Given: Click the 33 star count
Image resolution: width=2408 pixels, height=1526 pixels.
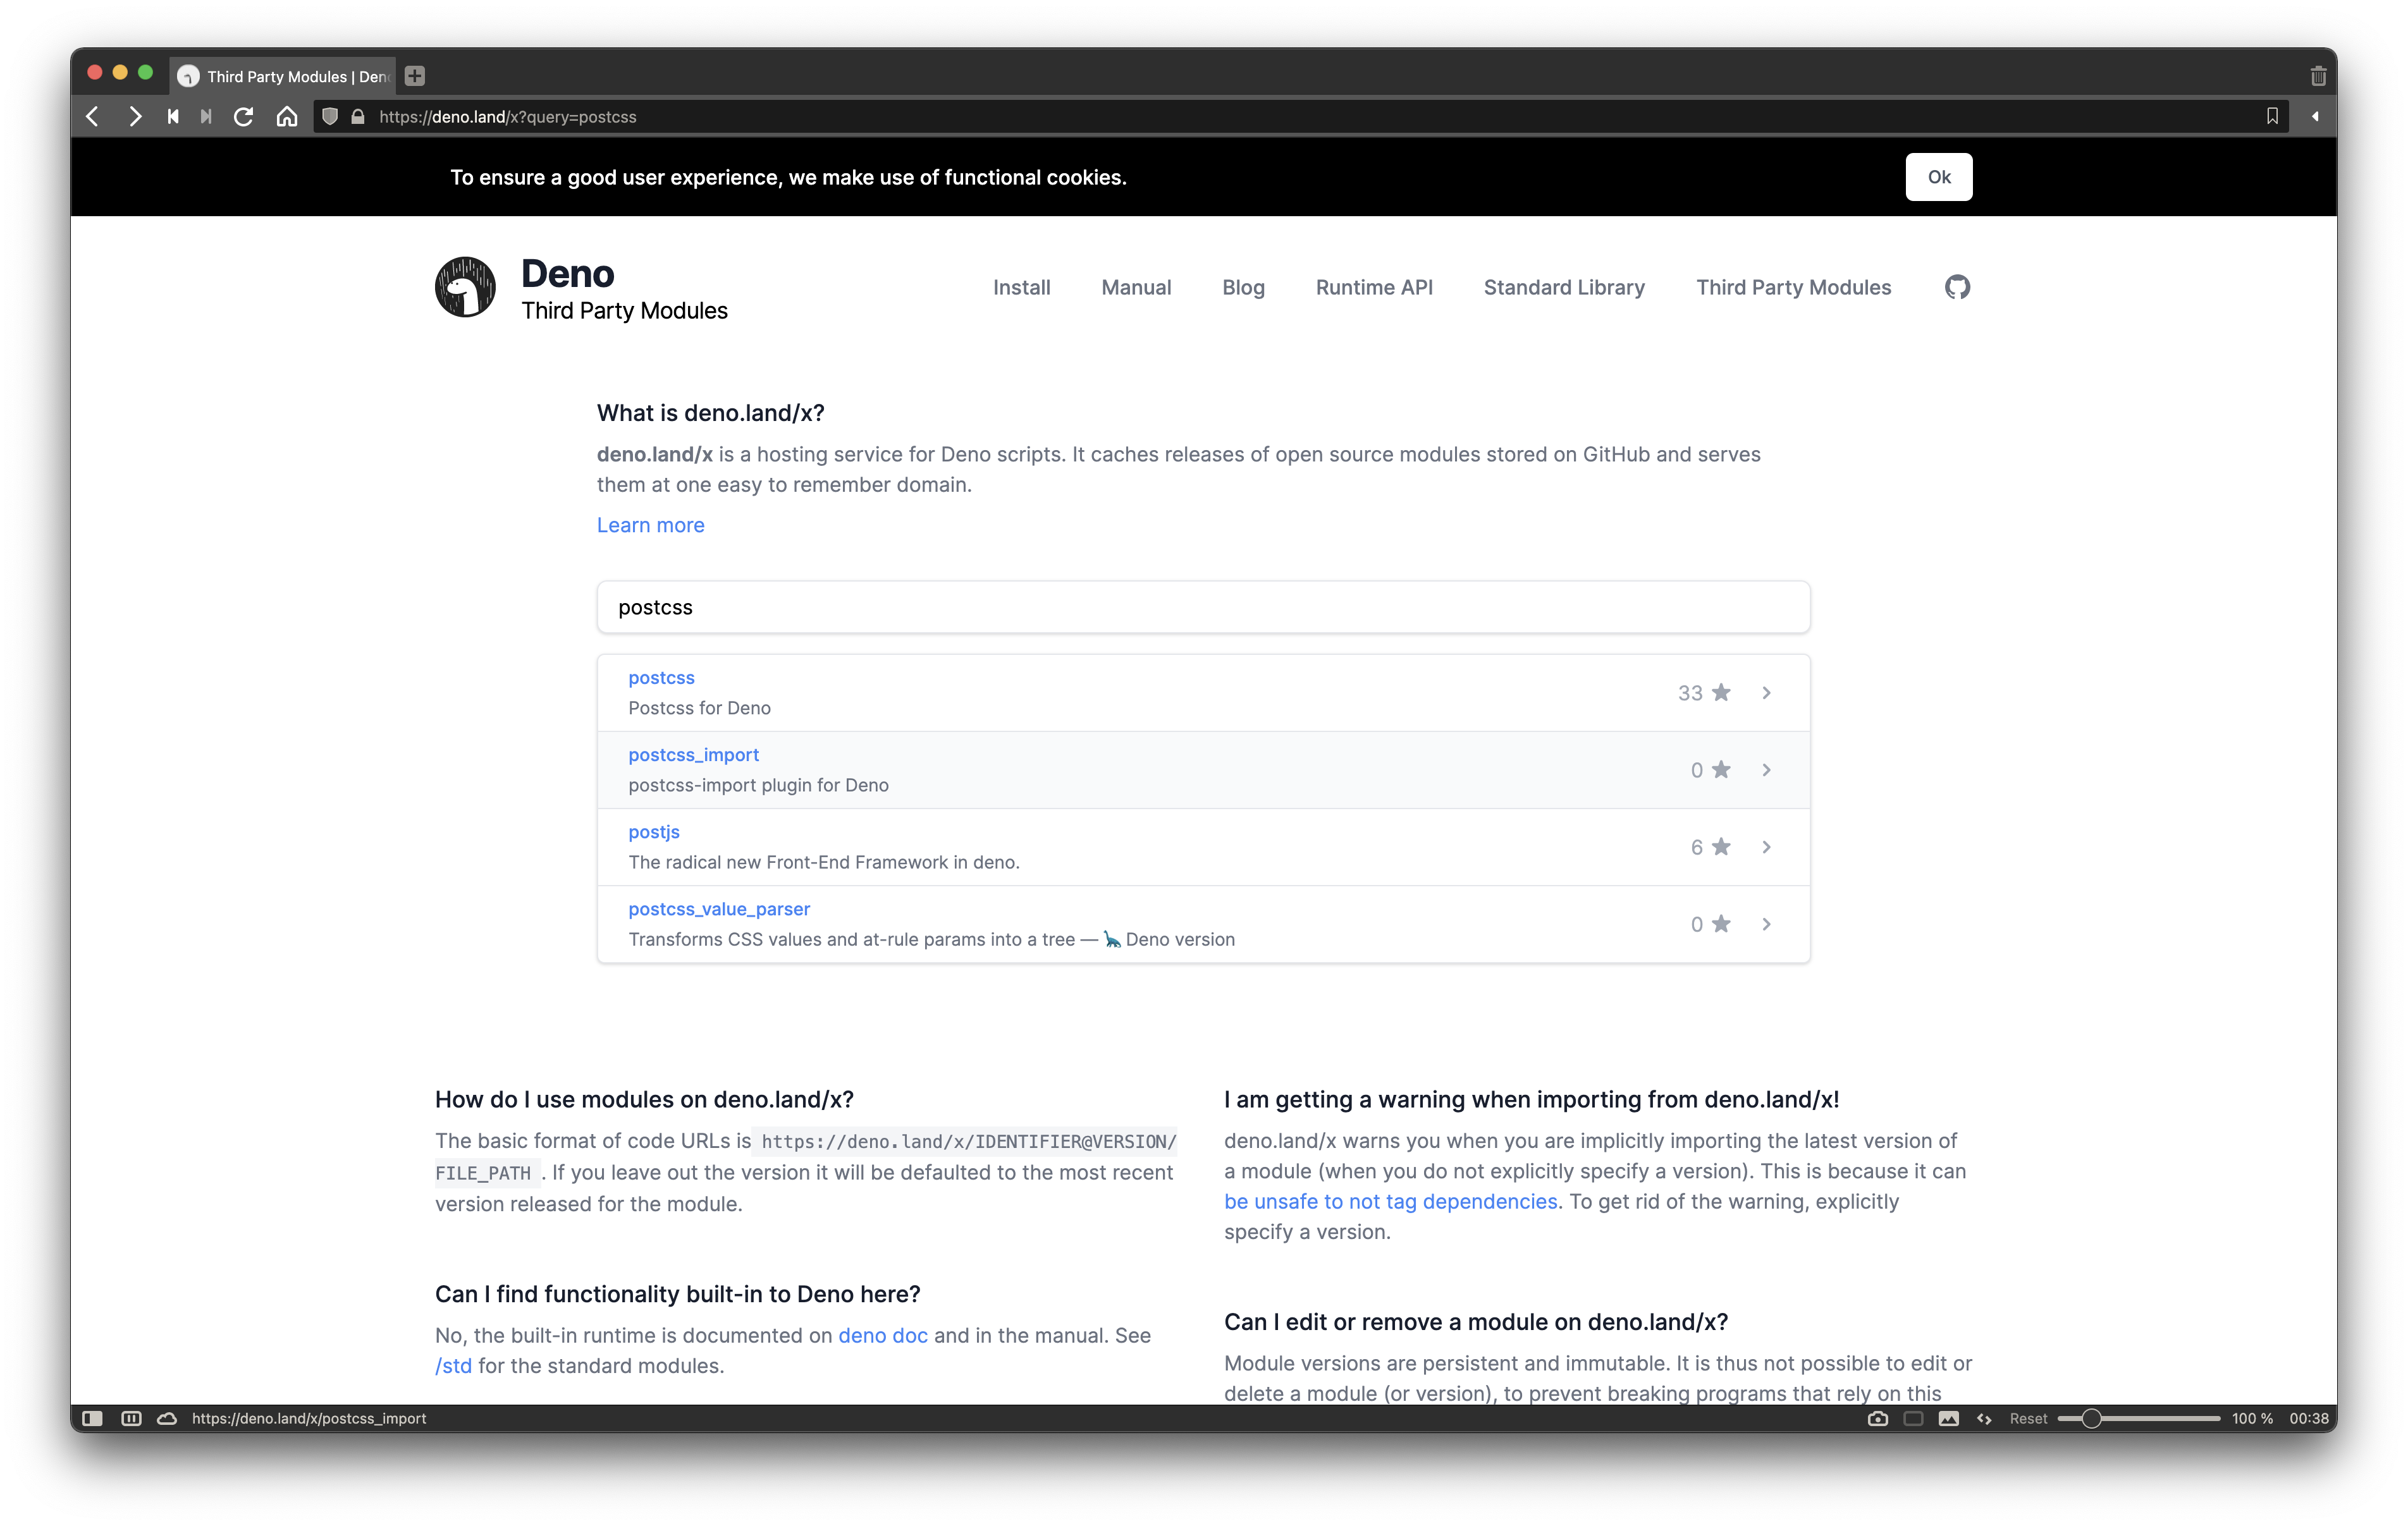Looking at the screenshot, I should click(1689, 692).
